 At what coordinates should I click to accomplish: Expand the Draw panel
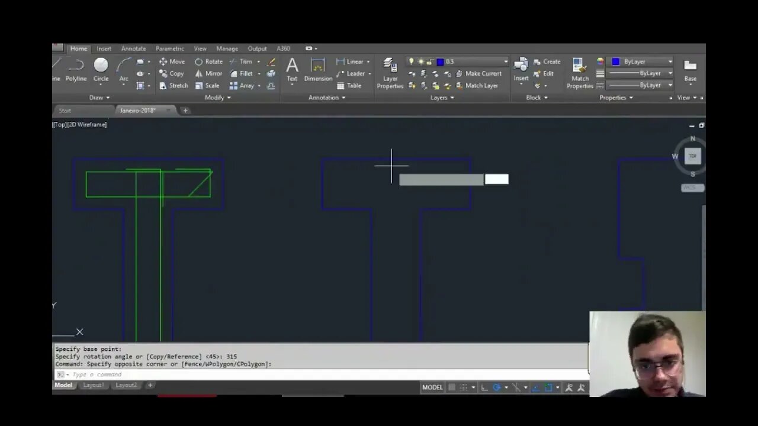point(99,98)
